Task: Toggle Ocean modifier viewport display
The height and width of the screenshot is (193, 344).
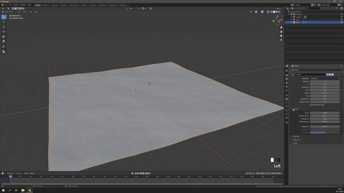Action: click(330, 75)
